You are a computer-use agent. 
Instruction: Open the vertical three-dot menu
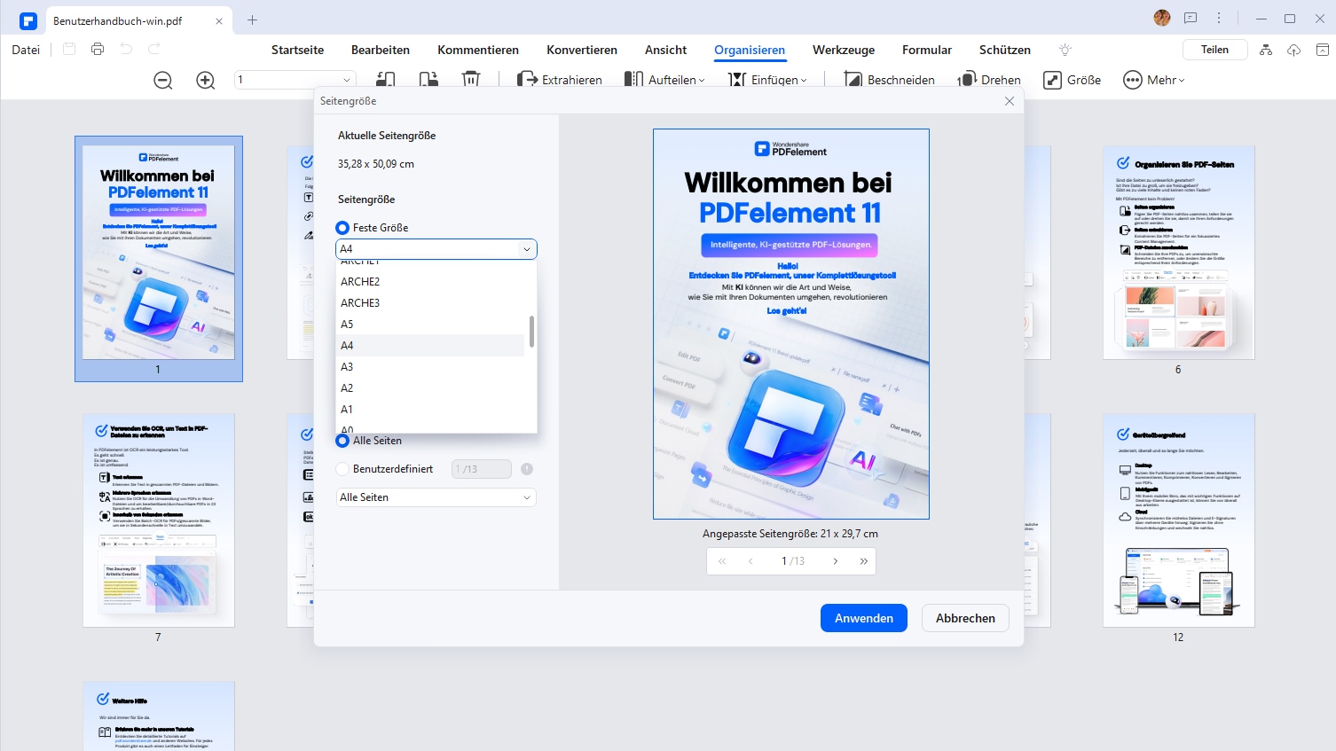[1219, 18]
